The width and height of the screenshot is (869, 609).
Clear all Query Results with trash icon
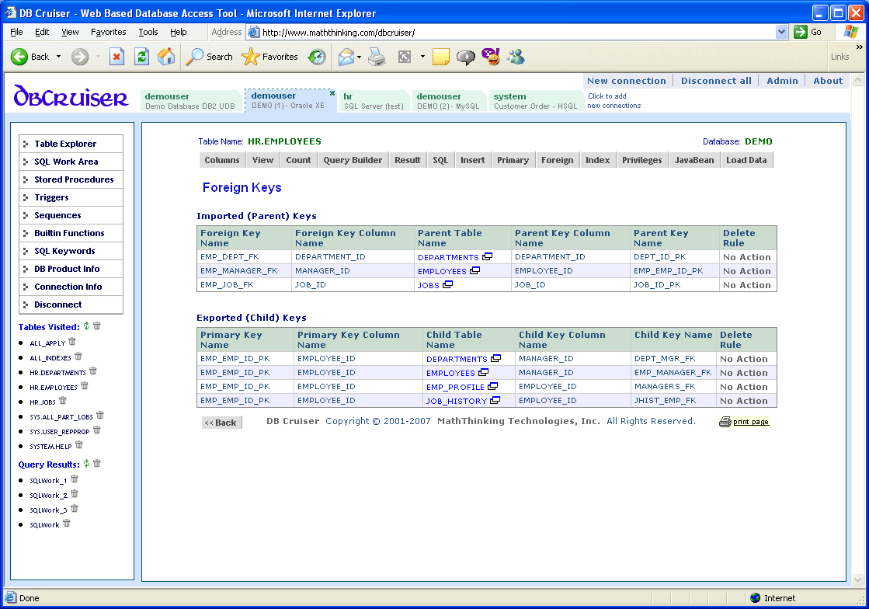pos(97,465)
